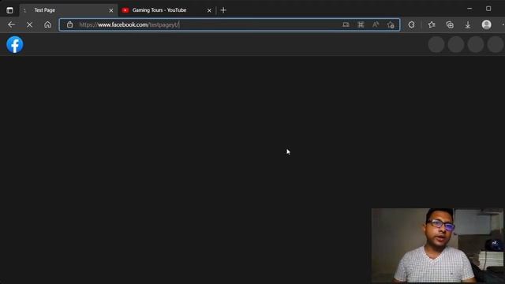Stop loading the page
505x284 pixels.
(29, 24)
